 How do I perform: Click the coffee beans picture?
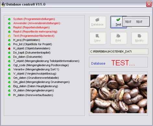click(x=119, y=94)
